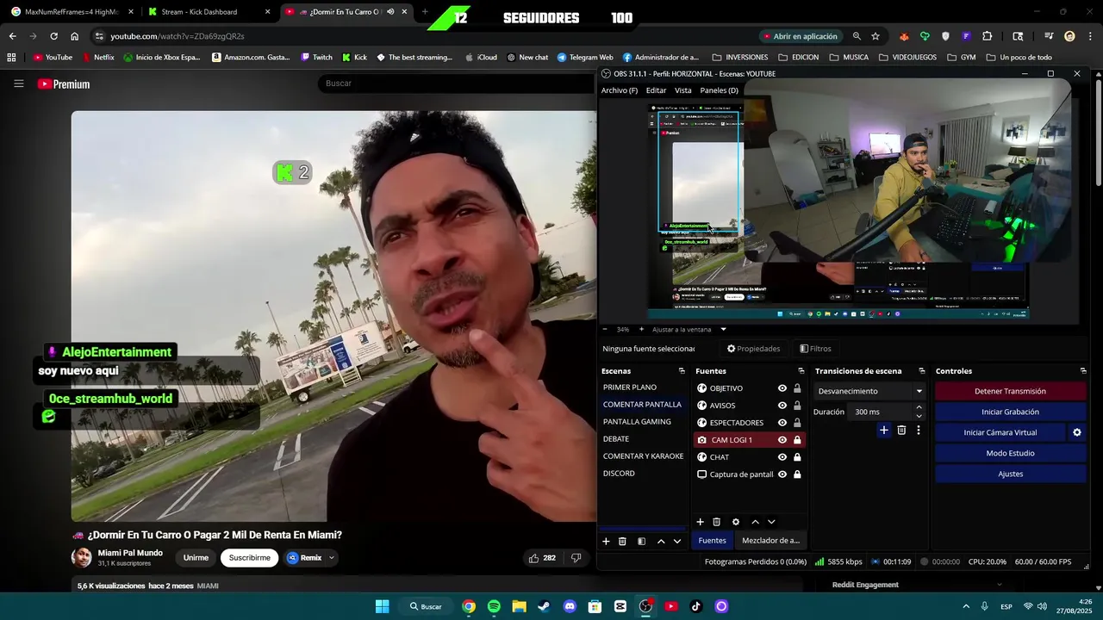Expand the Suscribirse options chevron
The height and width of the screenshot is (620, 1103).
pyautogui.click(x=332, y=558)
